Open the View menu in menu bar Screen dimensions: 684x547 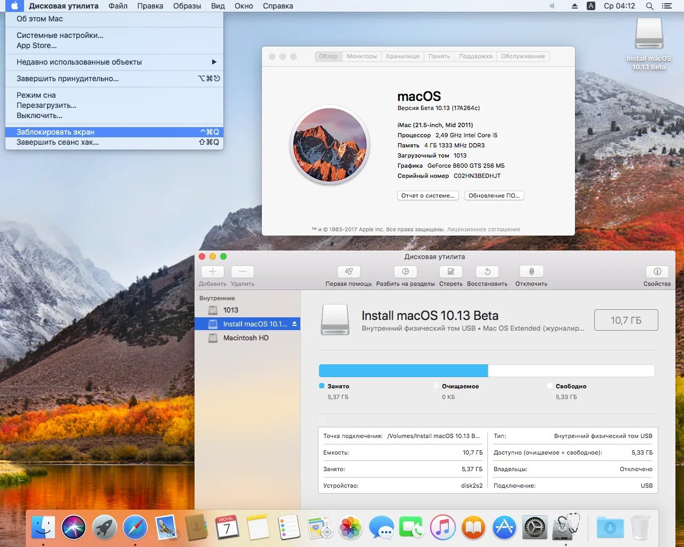pos(217,6)
